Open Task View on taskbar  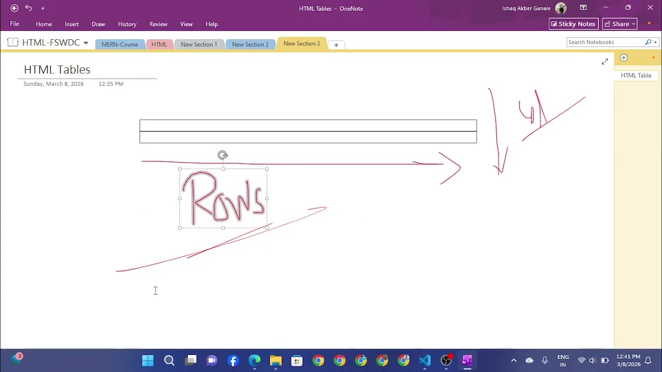tap(191, 361)
